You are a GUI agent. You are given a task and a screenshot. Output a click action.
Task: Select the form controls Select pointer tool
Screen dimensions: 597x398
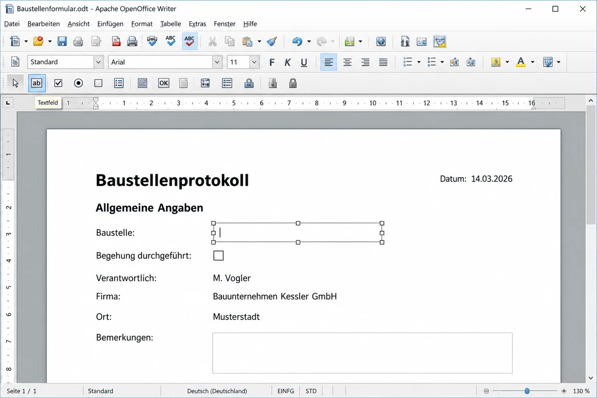click(15, 83)
